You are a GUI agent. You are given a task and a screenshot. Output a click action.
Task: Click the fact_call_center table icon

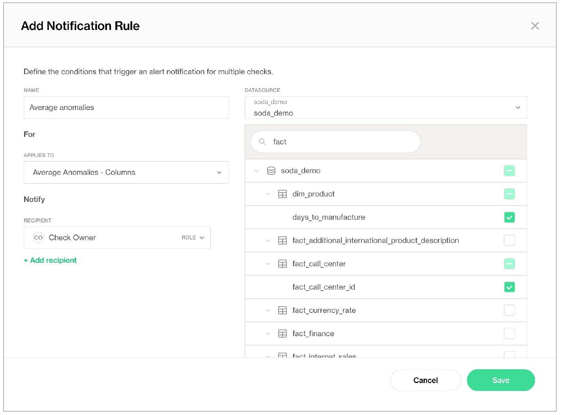[x=282, y=264]
